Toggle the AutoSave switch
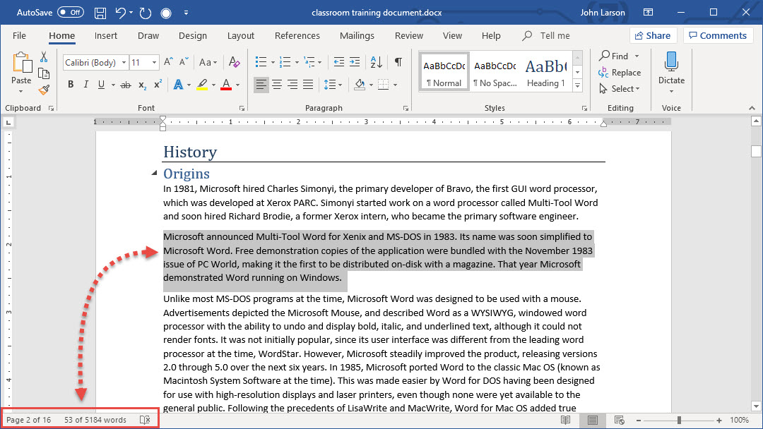This screenshot has height=429, width=763. tap(70, 13)
